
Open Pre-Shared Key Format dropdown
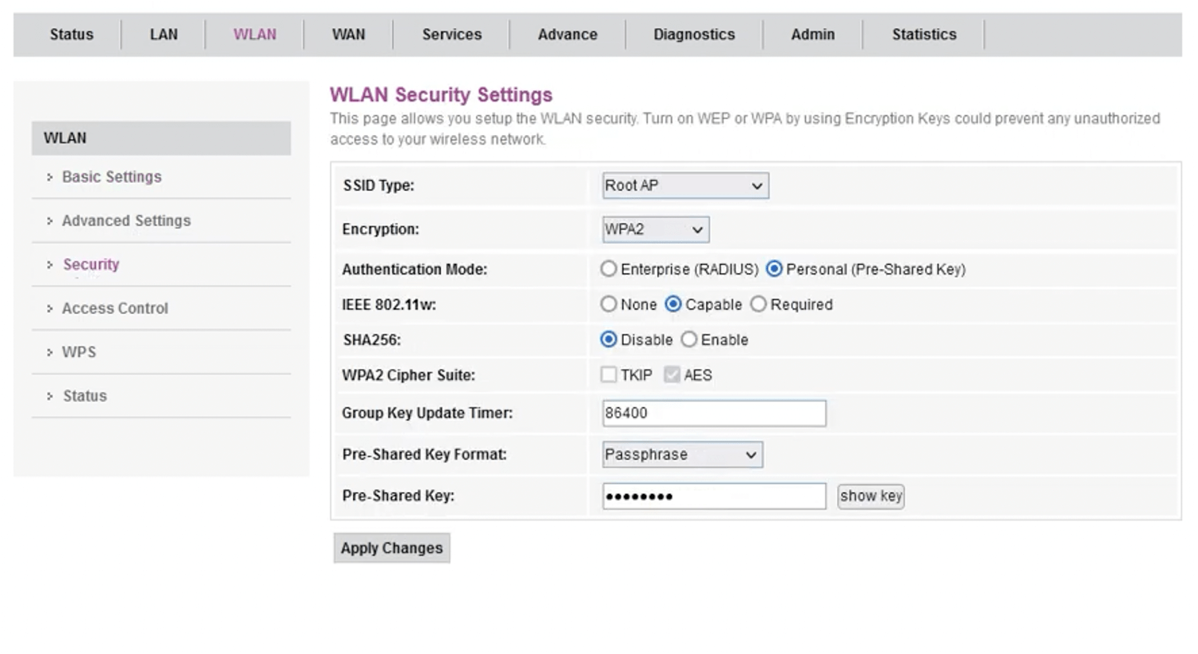tap(682, 454)
